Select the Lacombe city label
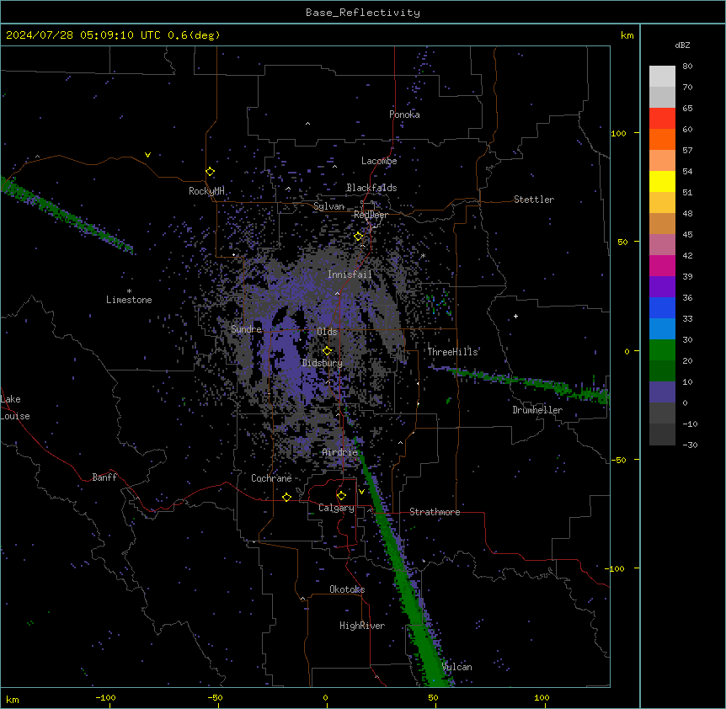 click(x=379, y=161)
